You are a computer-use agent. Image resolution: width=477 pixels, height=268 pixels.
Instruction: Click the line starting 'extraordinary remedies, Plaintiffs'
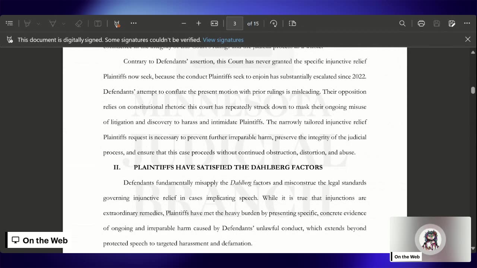[235, 213]
